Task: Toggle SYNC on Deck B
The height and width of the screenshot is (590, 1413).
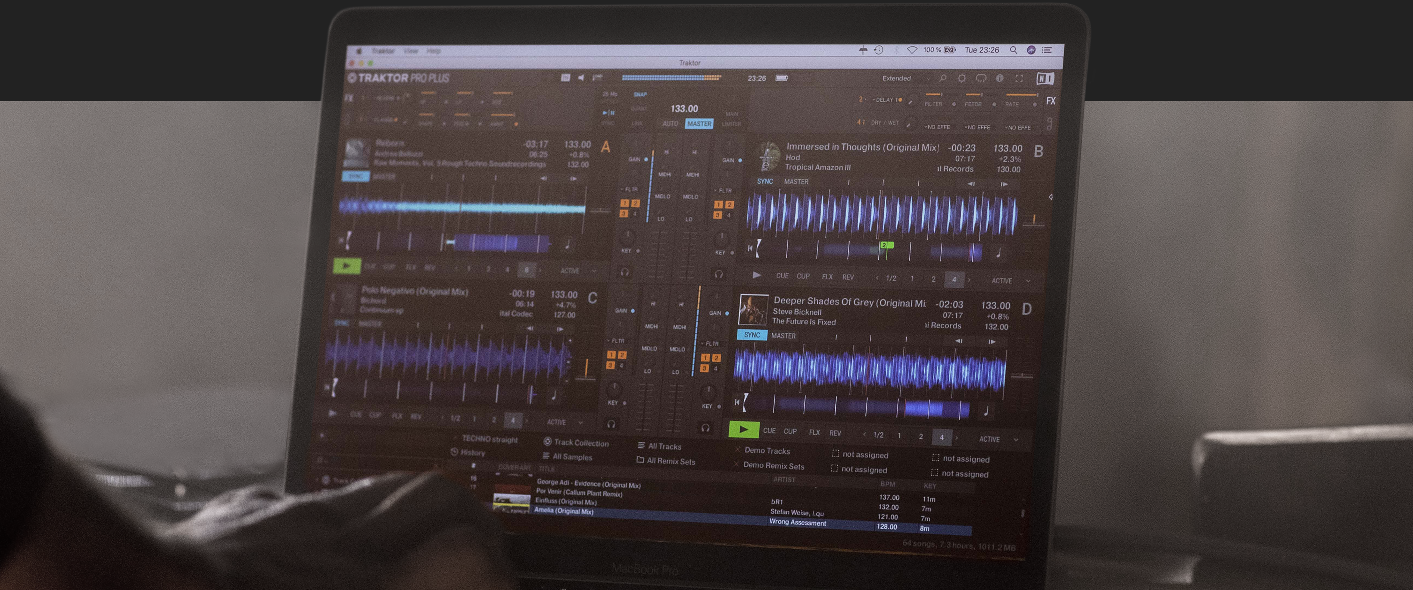Action: click(x=765, y=181)
